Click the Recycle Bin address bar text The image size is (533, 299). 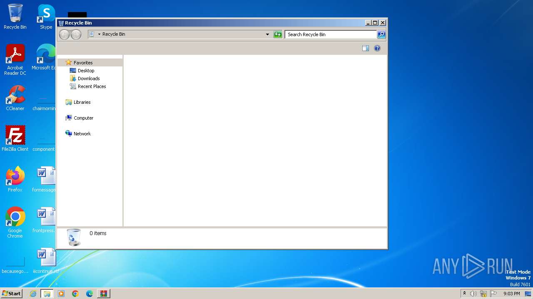tap(114, 34)
